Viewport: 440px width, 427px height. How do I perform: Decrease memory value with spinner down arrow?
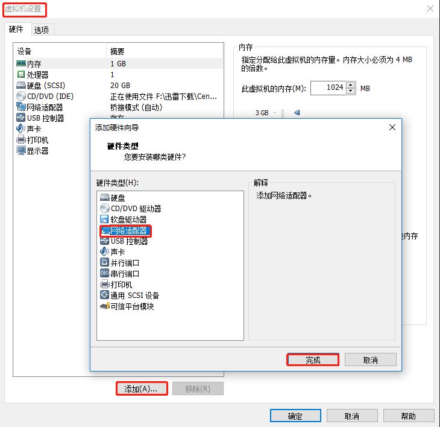[x=350, y=91]
